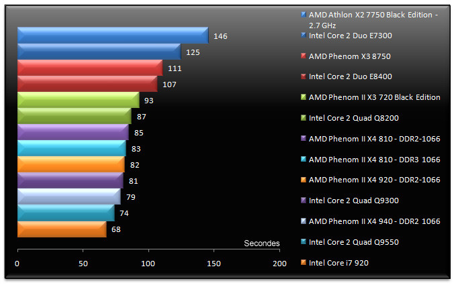Image resolution: width=456 pixels, height=285 pixels.
Task: Click the data label 83
Action: tap(136, 149)
